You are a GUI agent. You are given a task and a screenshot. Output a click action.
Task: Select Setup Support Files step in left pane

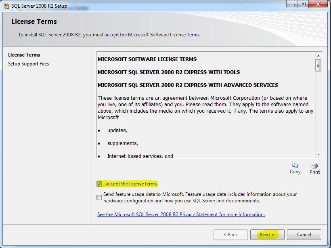click(29, 64)
